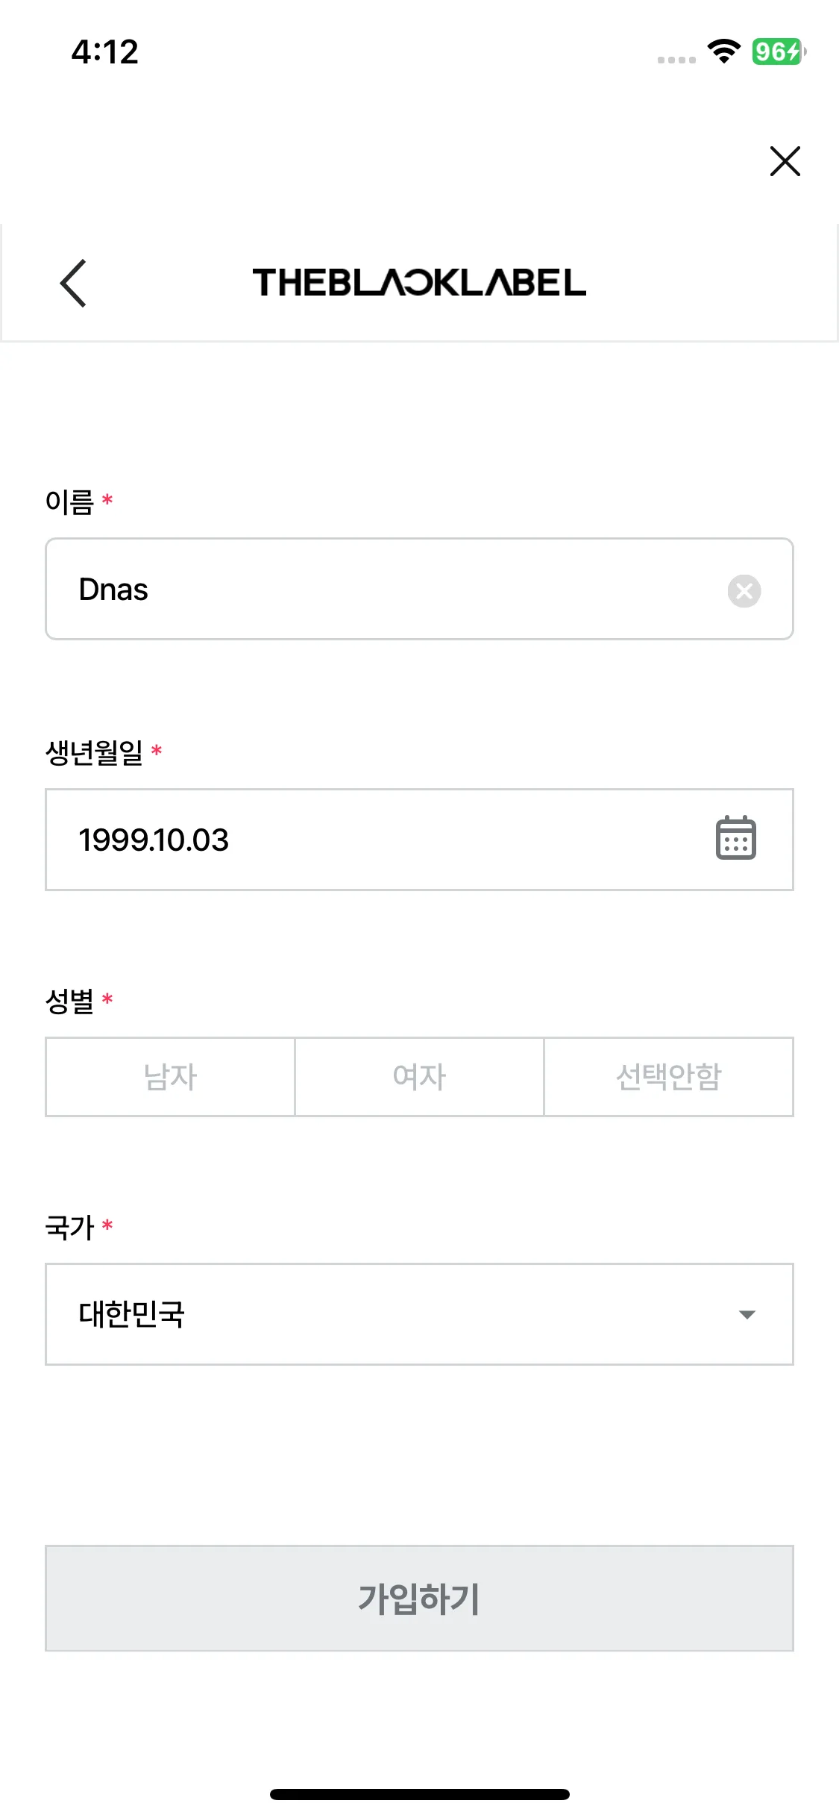Choose 선택안함 gender option
The image size is (839, 1818).
[x=668, y=1077]
